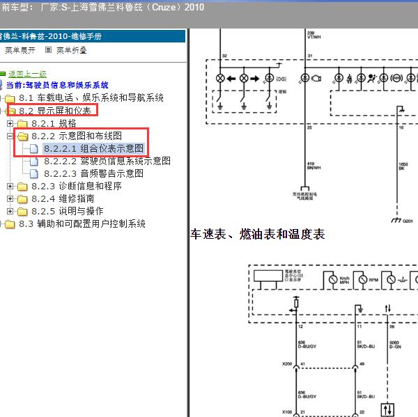The width and height of the screenshot is (418, 417).
Task: Click the X200 connector label
Action: pyautogui.click(x=287, y=363)
